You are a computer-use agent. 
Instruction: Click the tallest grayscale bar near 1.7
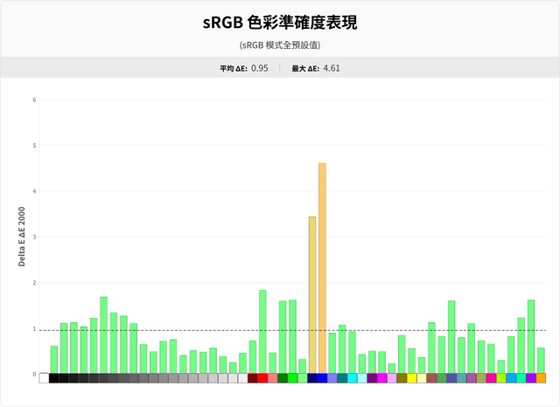point(103,335)
